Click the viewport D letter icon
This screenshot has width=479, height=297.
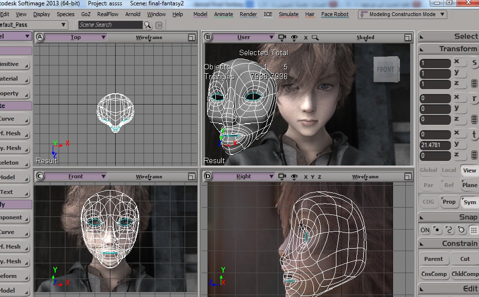coord(208,176)
